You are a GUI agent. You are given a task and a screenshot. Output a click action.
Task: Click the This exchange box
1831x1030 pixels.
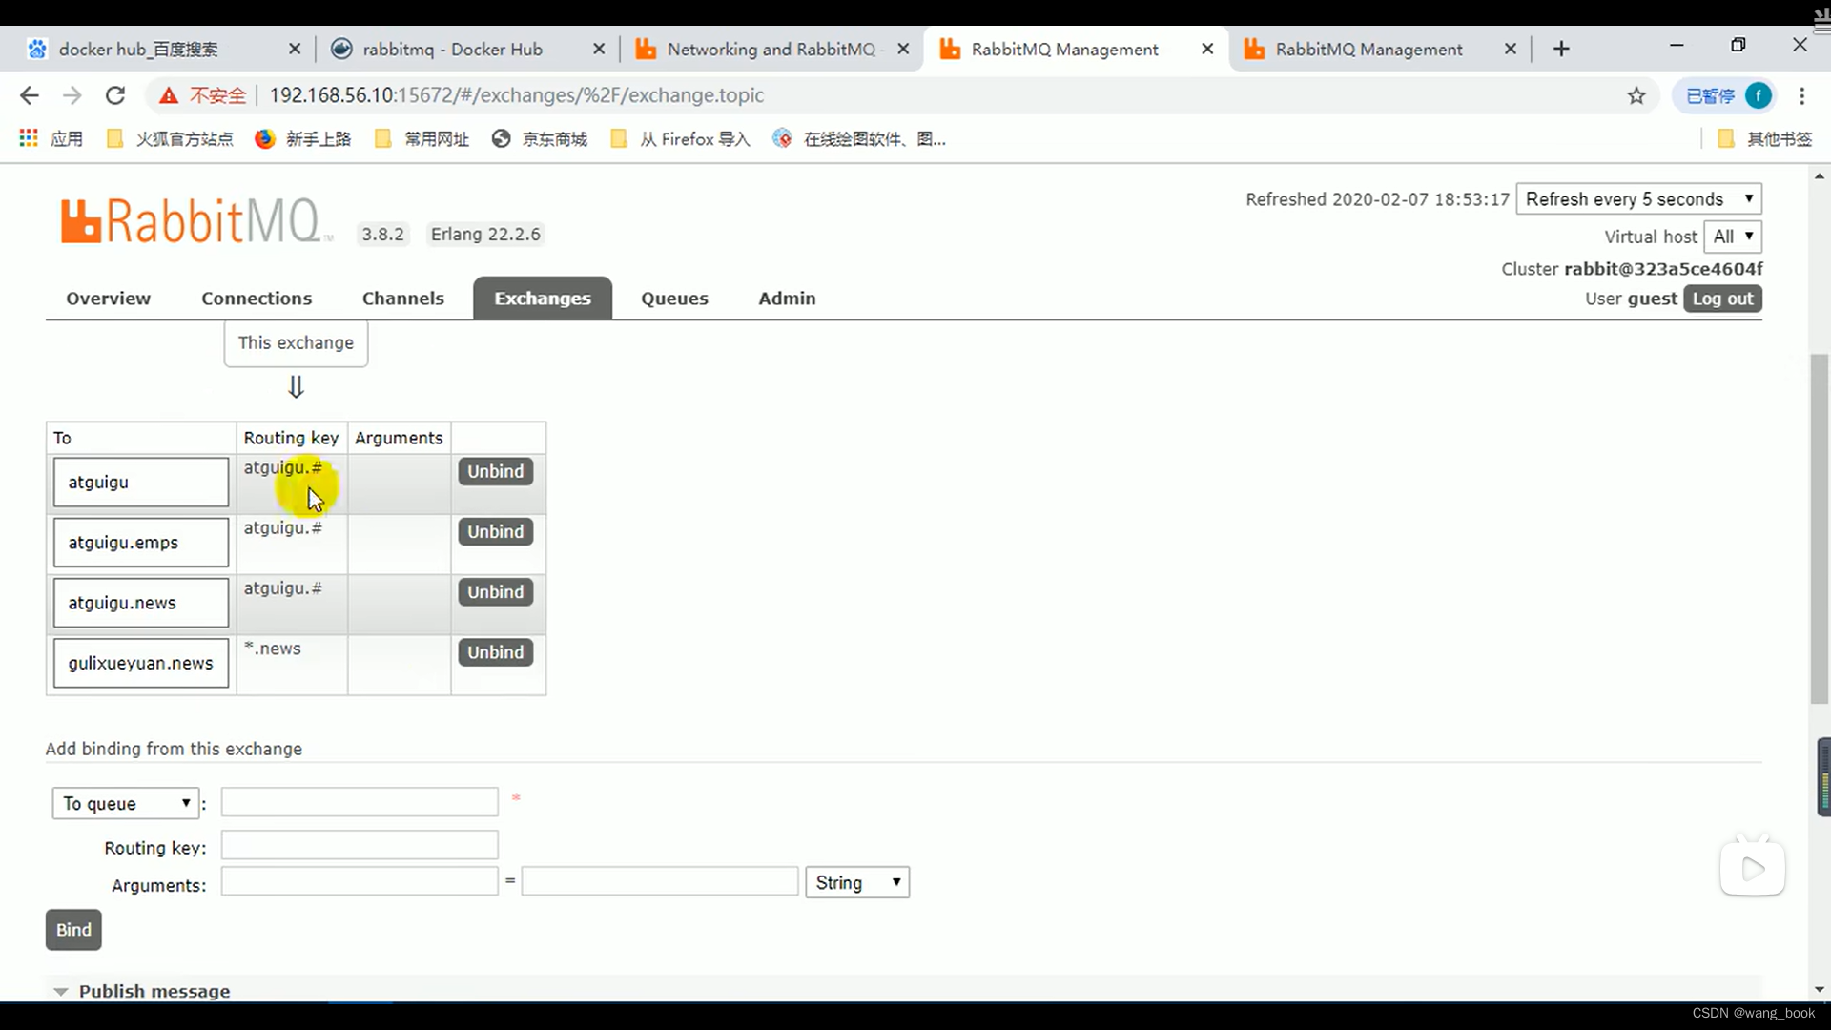pos(296,343)
